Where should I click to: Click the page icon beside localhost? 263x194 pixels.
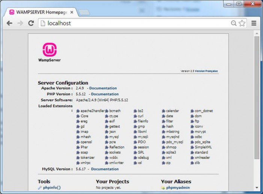pyautogui.click(x=43, y=23)
